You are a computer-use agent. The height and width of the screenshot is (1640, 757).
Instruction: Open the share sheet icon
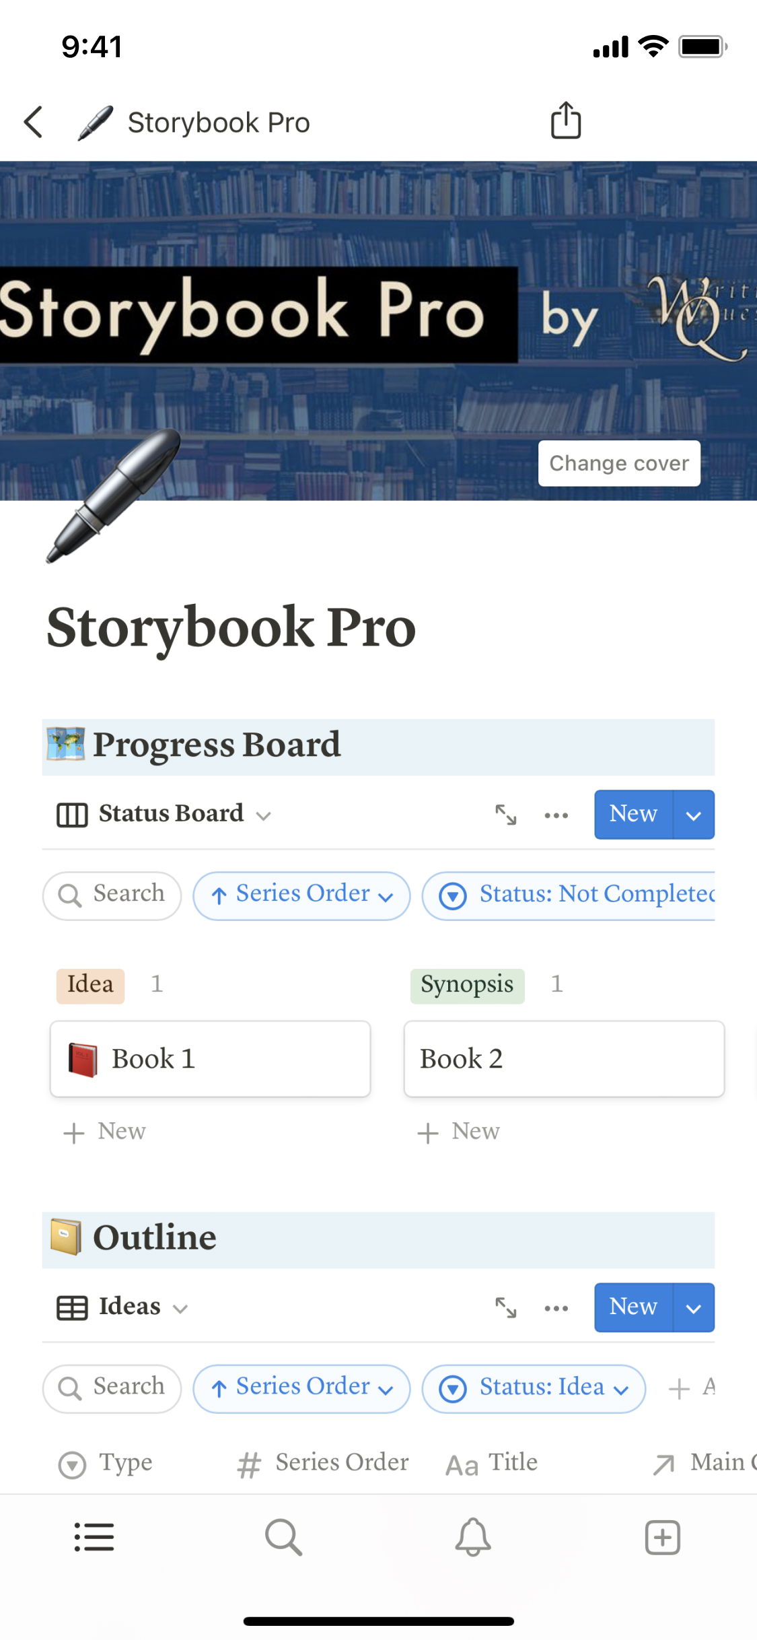click(565, 121)
